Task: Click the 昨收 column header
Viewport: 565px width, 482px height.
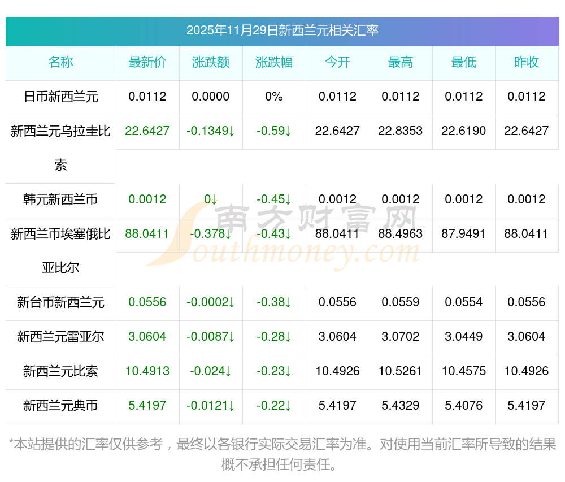Action: click(527, 62)
